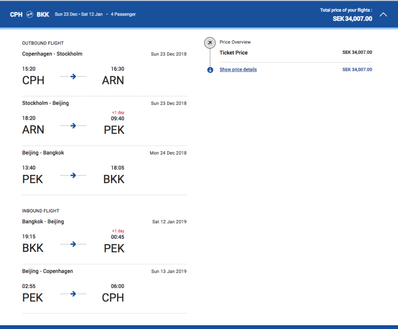Click the Price Overview heading
The width and height of the screenshot is (398, 329).
point(235,42)
